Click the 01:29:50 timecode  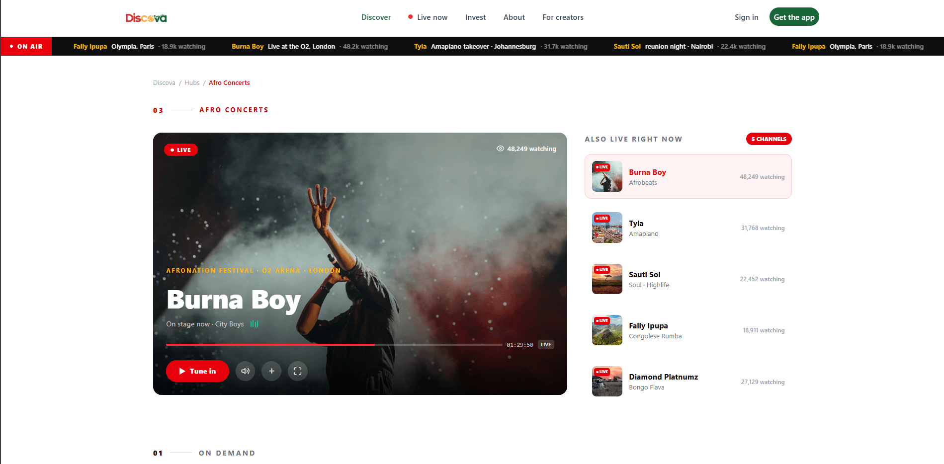(x=520, y=345)
